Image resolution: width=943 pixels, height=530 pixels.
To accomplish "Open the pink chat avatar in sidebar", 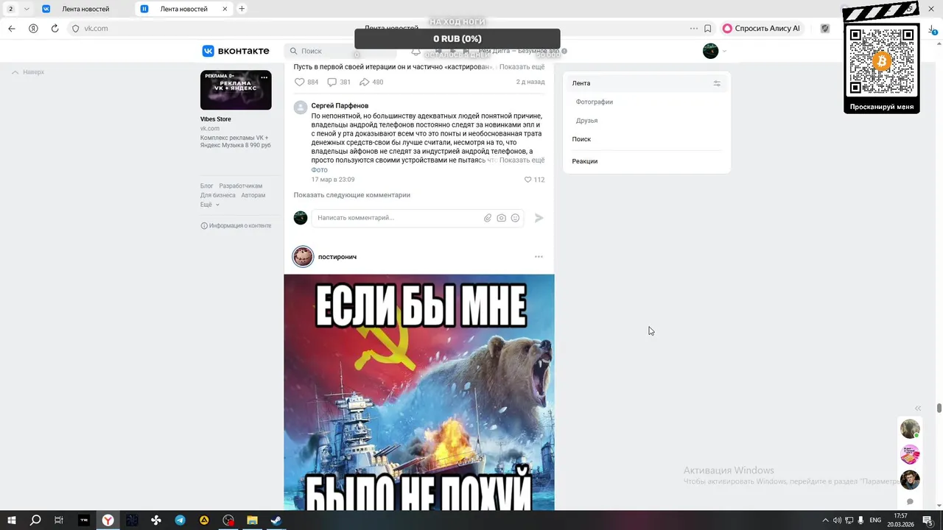I will [x=910, y=454].
